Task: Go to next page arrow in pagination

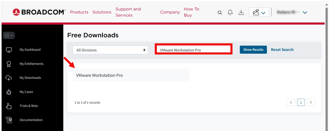Action: click(x=311, y=102)
